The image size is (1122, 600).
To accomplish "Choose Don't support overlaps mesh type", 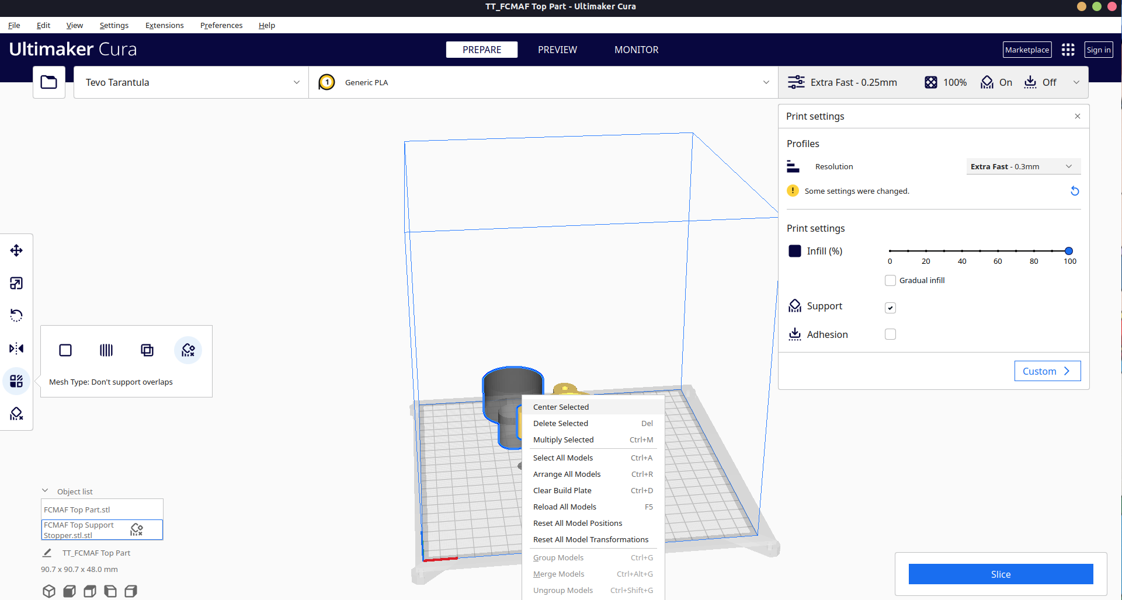I will [188, 350].
